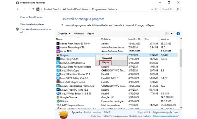The height and width of the screenshot is (119, 197).
Task: Click the 613 MB size cell
Action: 154,86
